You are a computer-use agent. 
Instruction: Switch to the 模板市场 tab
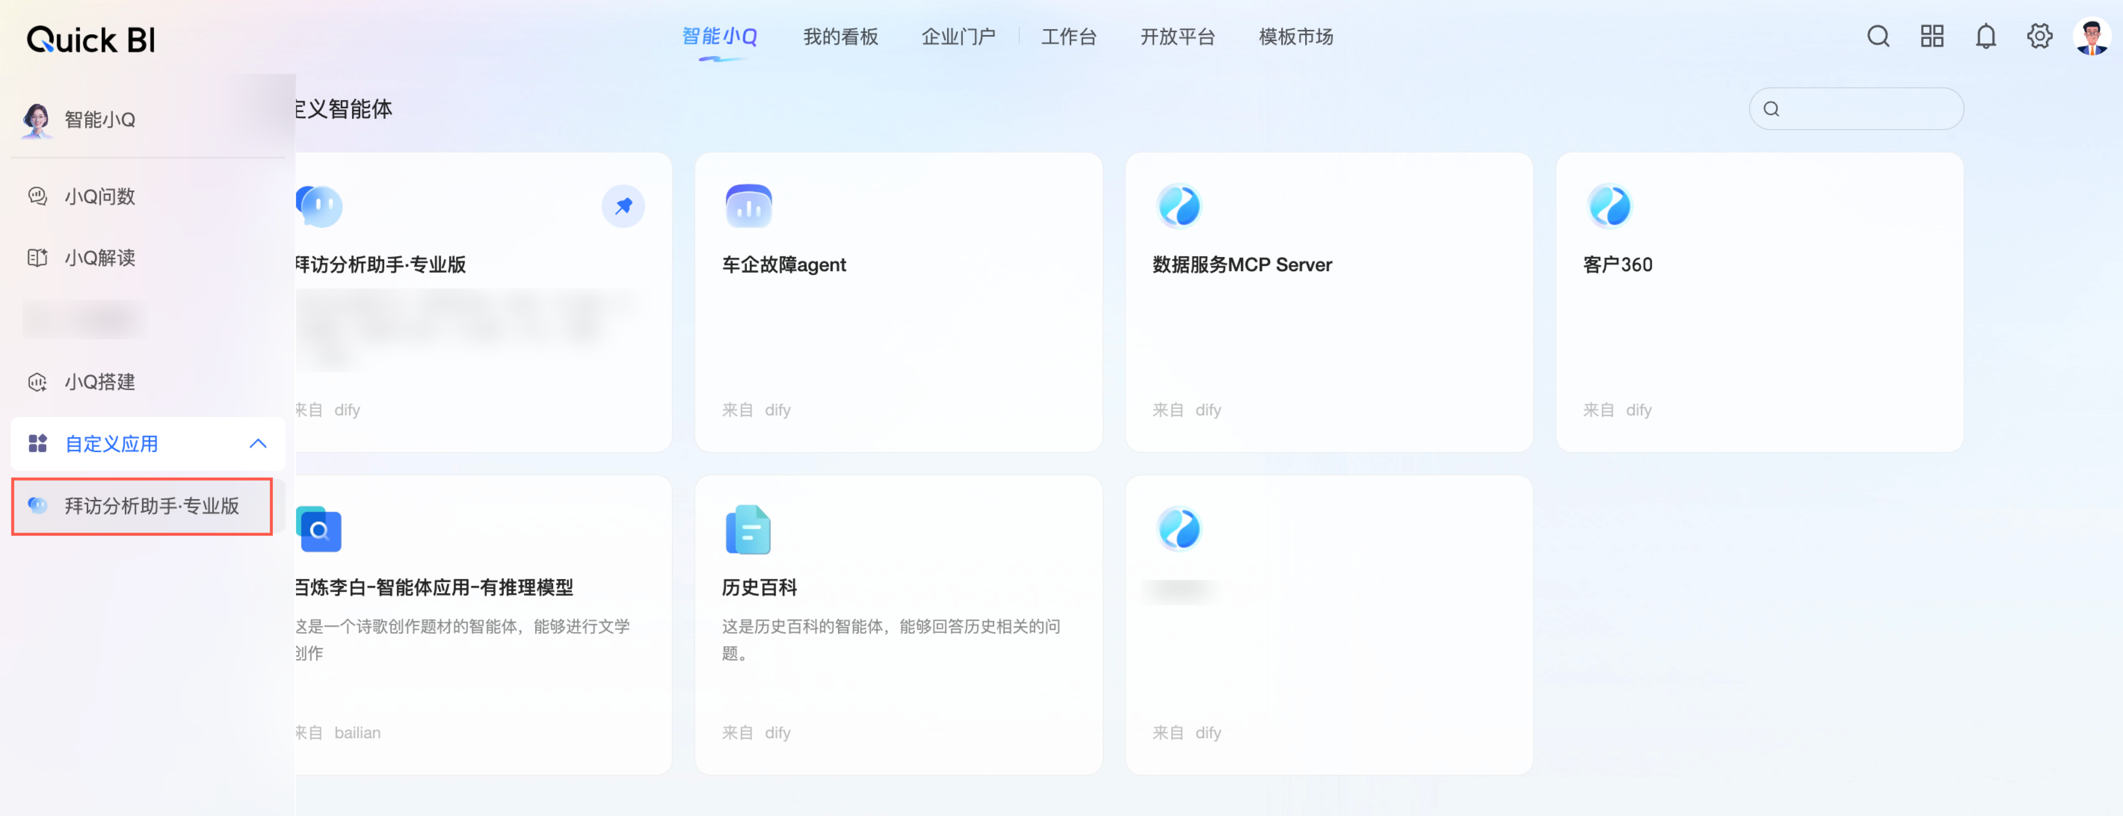click(1295, 37)
